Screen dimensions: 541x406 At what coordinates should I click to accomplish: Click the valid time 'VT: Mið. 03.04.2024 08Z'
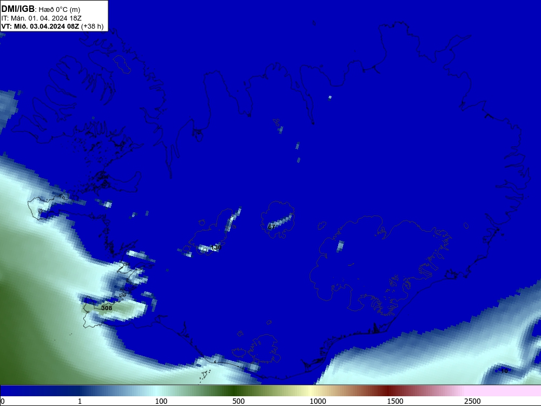[x=41, y=27]
